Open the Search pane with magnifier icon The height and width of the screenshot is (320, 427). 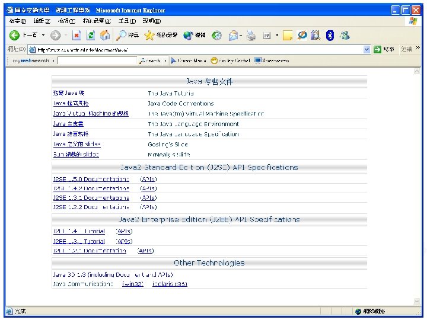(x=127, y=35)
